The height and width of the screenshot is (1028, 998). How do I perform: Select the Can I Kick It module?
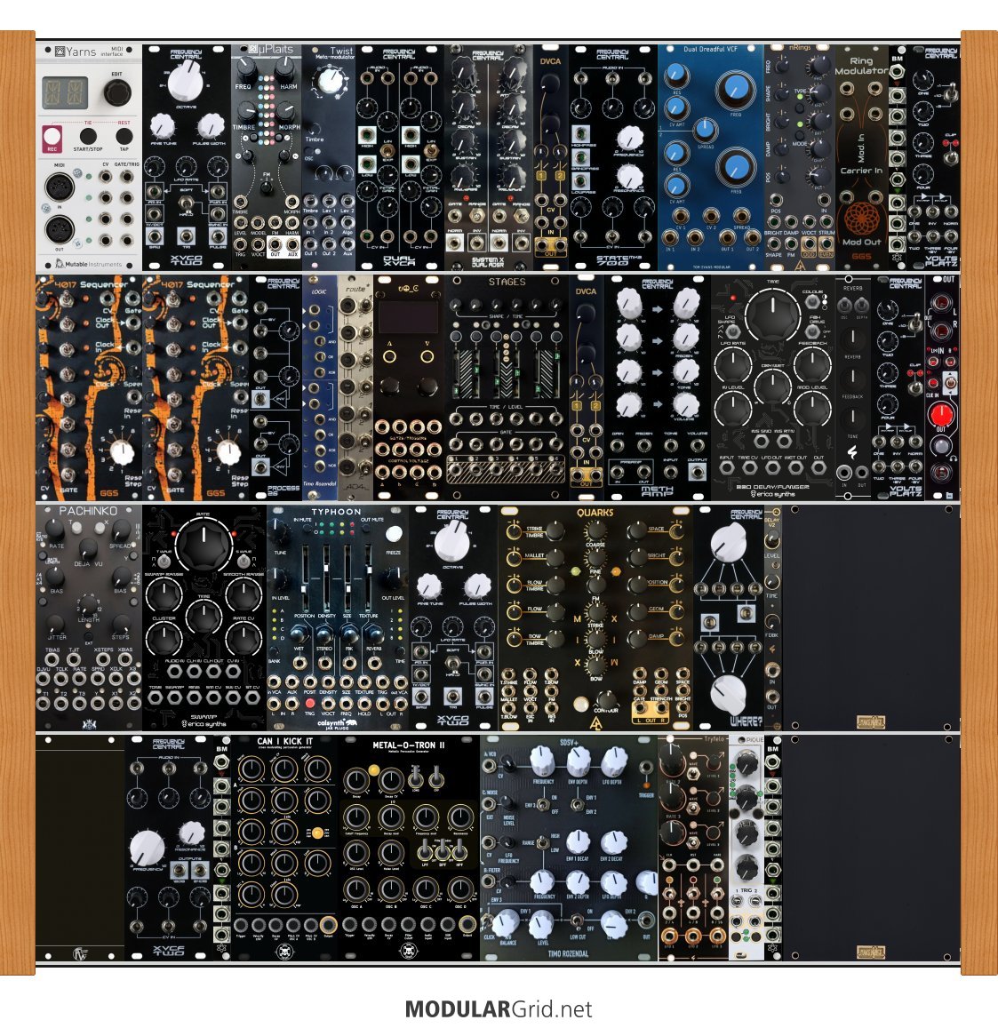click(284, 849)
